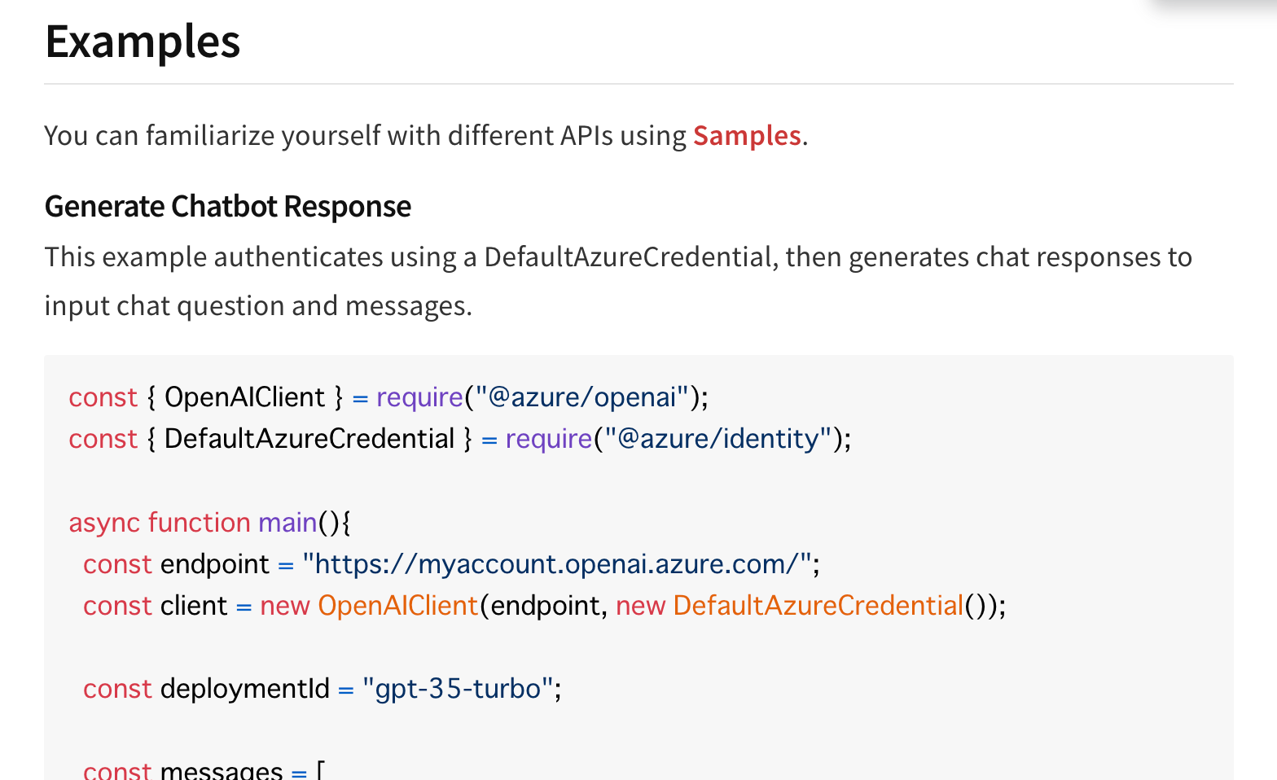The height and width of the screenshot is (780, 1277).
Task: Click the orange OpenAIClient constructor call
Action: (x=397, y=606)
